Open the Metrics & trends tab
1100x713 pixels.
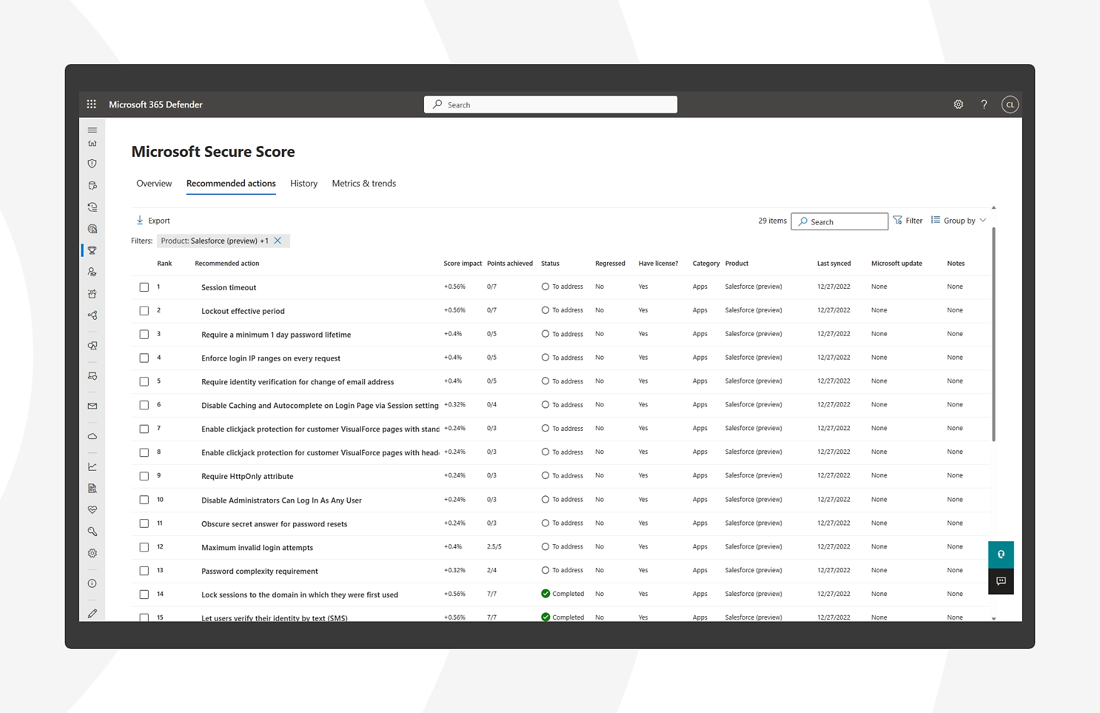tap(363, 184)
